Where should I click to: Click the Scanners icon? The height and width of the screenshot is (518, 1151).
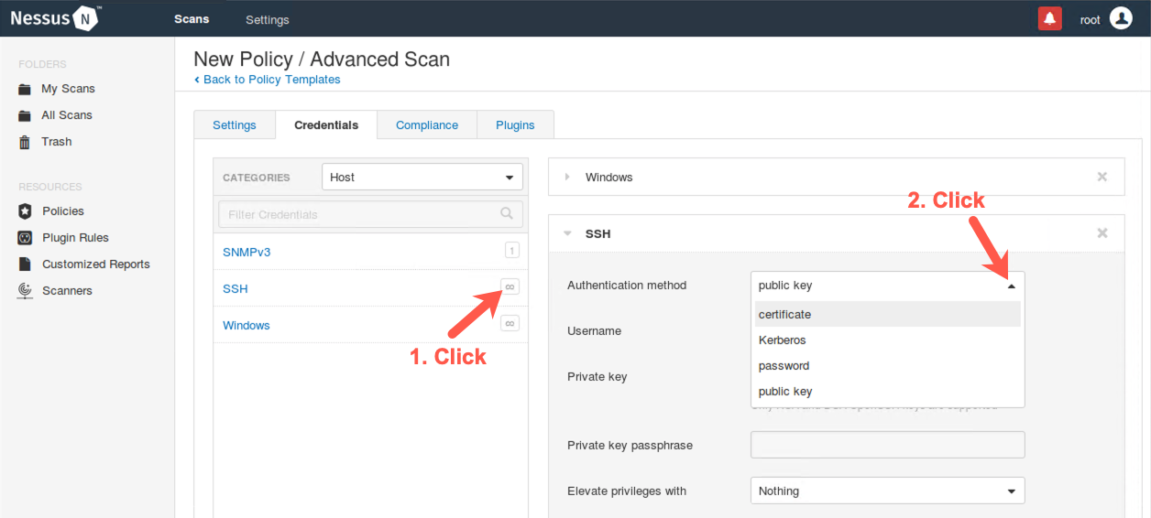26,291
